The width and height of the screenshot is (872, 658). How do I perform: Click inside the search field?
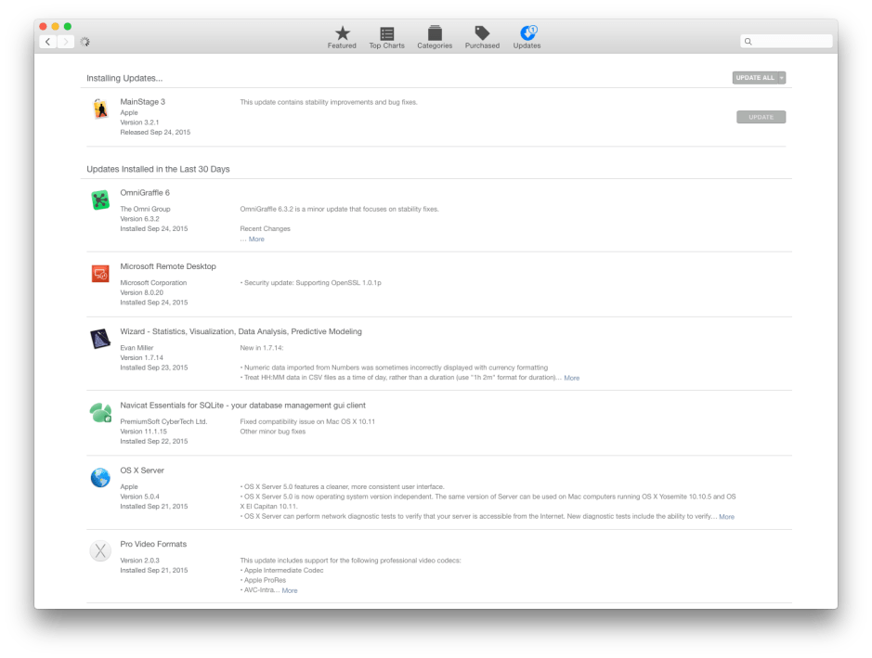pos(786,41)
